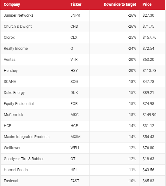Click McCormick's price $149.90

pos(150,115)
